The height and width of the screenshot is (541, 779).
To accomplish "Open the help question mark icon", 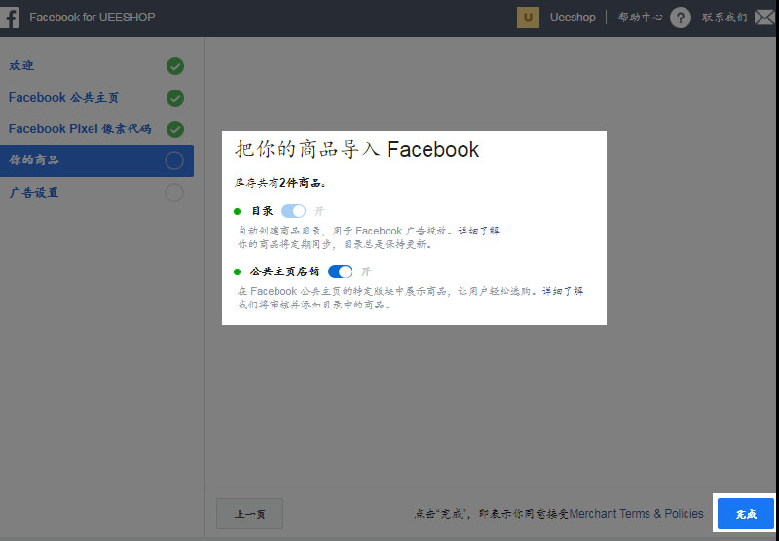I will pos(680,18).
